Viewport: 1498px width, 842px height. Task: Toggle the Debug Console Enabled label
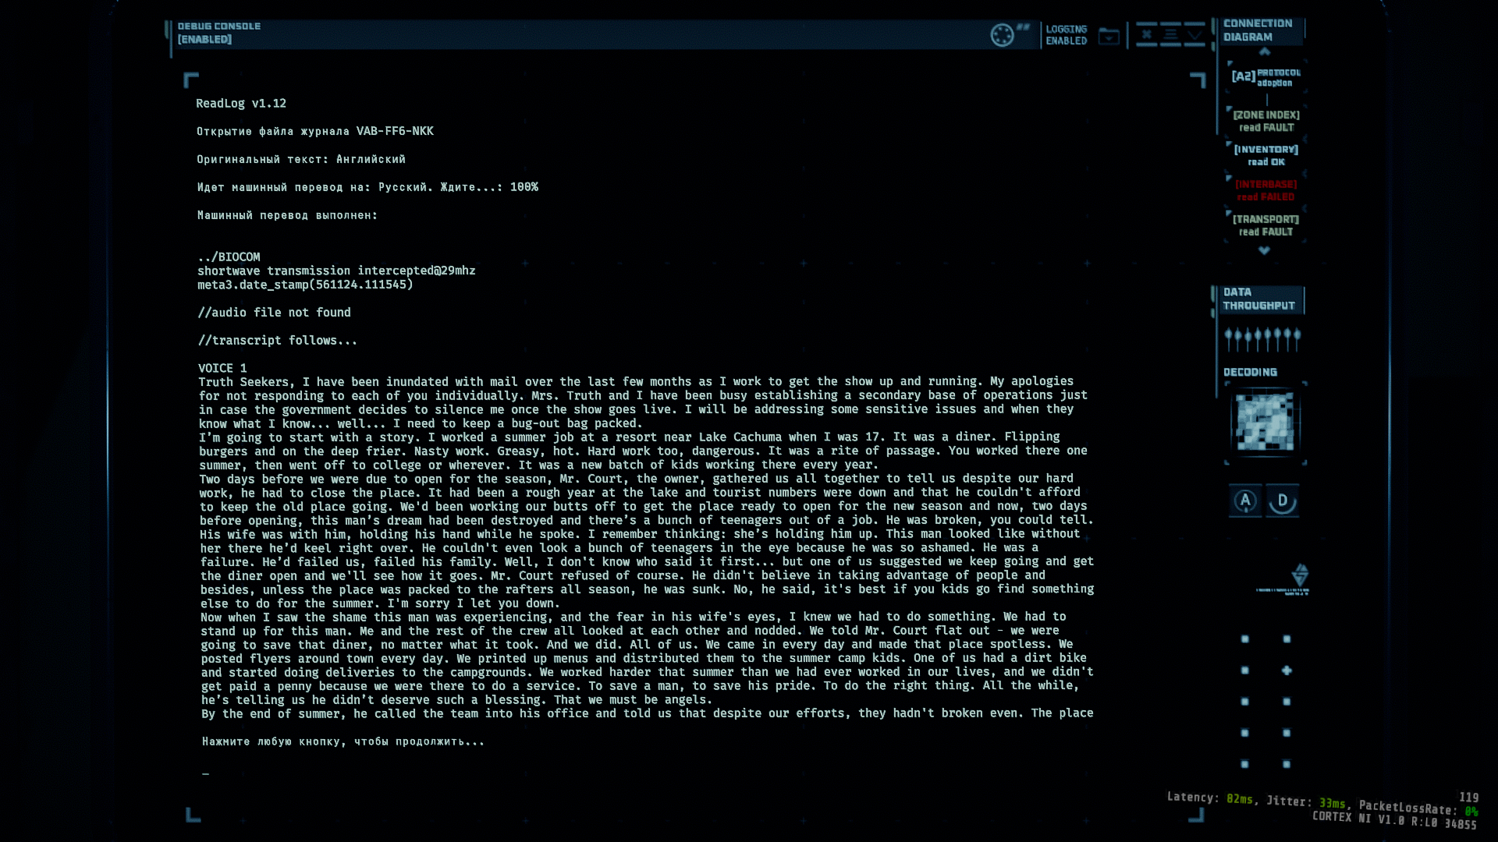pyautogui.click(x=218, y=33)
